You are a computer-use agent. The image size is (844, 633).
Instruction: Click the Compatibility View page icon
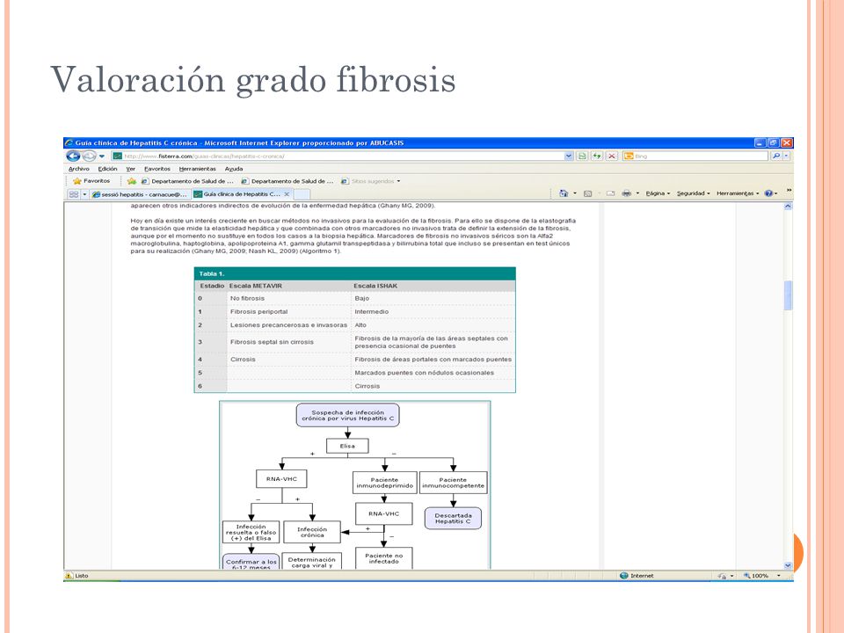point(582,156)
